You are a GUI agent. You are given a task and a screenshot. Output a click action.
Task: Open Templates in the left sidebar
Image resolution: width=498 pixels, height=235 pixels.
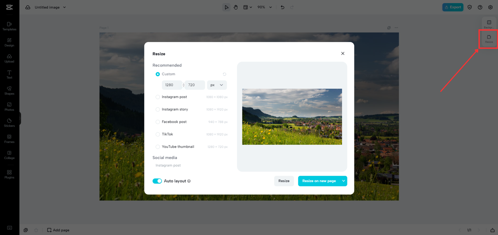9,26
